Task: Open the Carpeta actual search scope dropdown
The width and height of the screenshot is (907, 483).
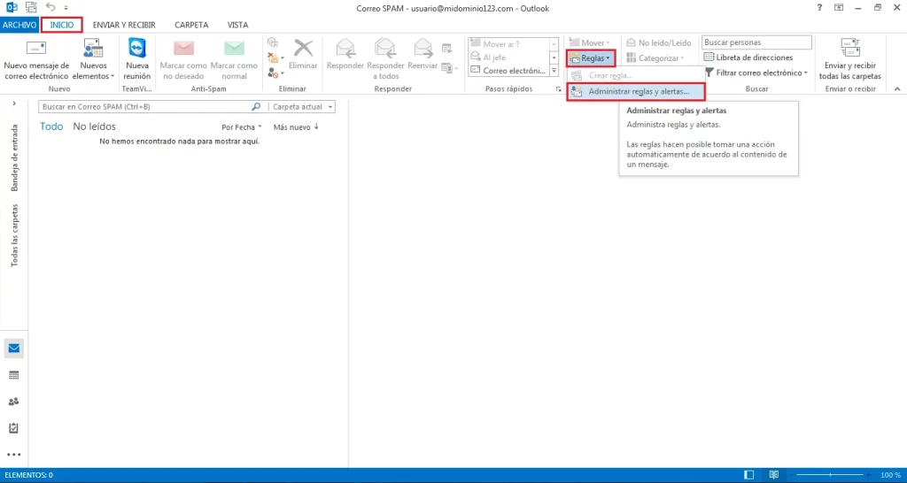Action: coord(303,107)
